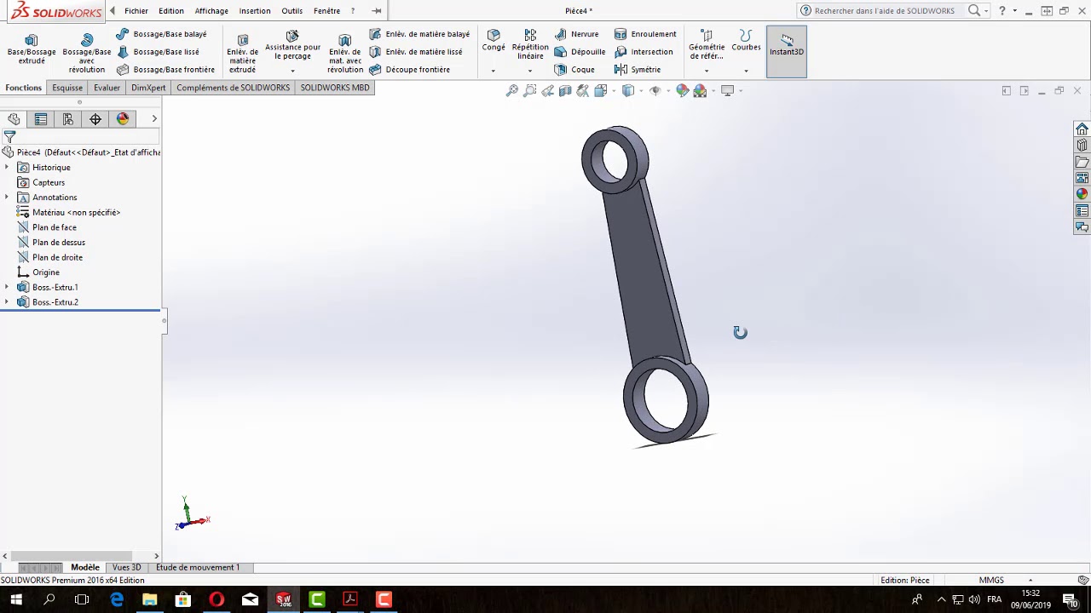Select Bossage/Base avec révolution tool
This screenshot has height=613, width=1091.
(87, 54)
